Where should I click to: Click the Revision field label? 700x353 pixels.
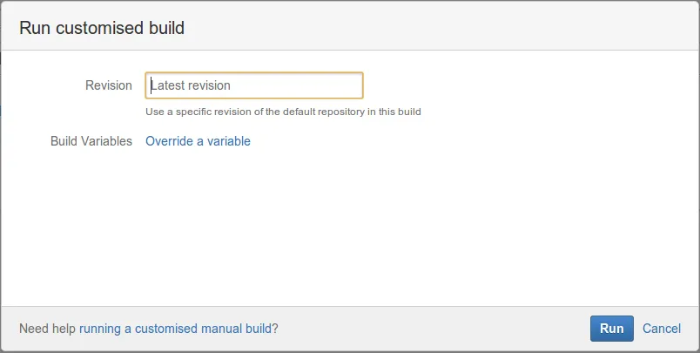(109, 85)
